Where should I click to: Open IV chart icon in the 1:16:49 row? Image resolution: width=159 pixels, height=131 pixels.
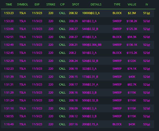pyautogui.click(x=148, y=124)
